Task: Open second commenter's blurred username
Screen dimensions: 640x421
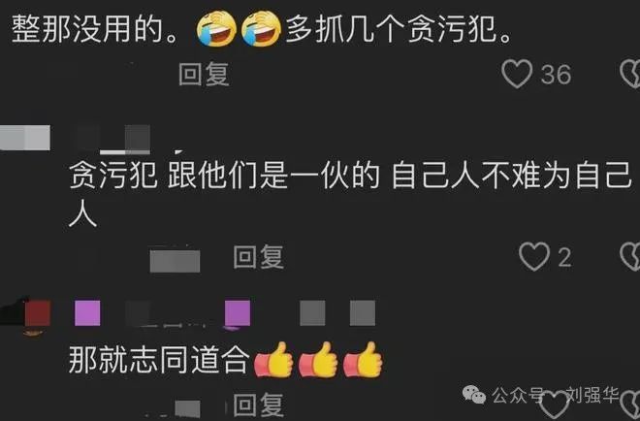Action: tap(113, 140)
